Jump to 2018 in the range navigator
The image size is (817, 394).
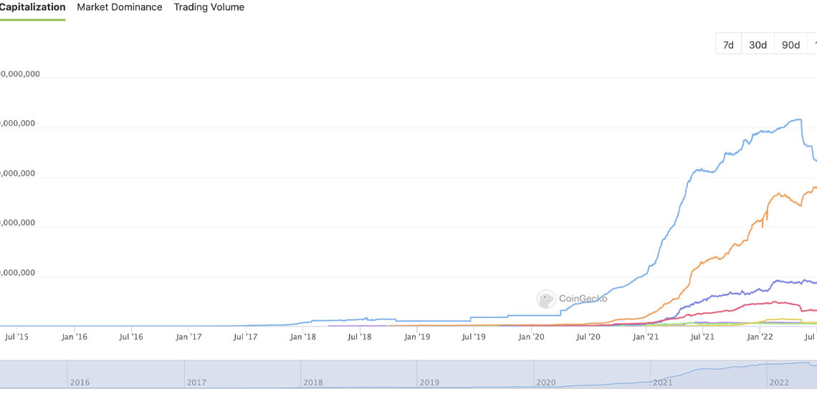(313, 383)
